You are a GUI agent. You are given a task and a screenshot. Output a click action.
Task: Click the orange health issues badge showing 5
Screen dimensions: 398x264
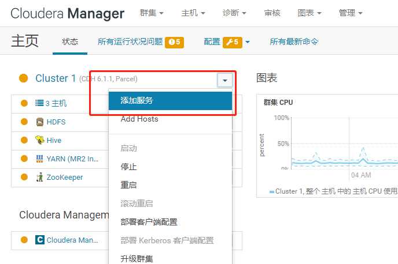(174, 42)
